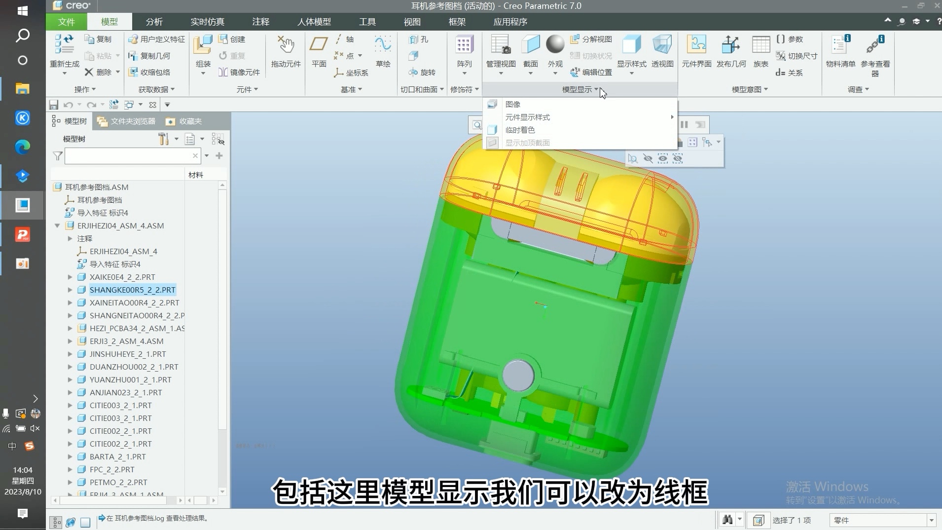
Task: Click the Section (截面) icon
Action: click(x=531, y=44)
